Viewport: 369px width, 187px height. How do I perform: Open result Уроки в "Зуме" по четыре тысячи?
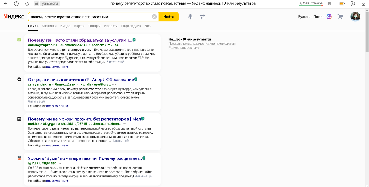point(85,158)
